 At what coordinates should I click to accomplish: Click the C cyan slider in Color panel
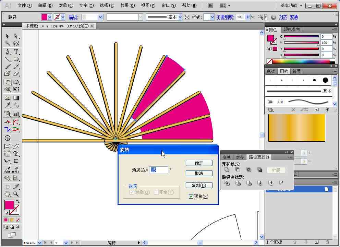[301, 36]
